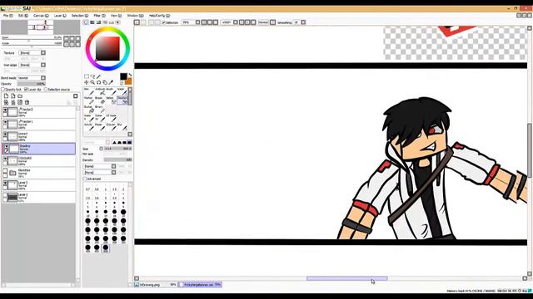Viewport: 533px width, 299px height.
Task: Hide the COLOURS layer
Action: pos(5,159)
